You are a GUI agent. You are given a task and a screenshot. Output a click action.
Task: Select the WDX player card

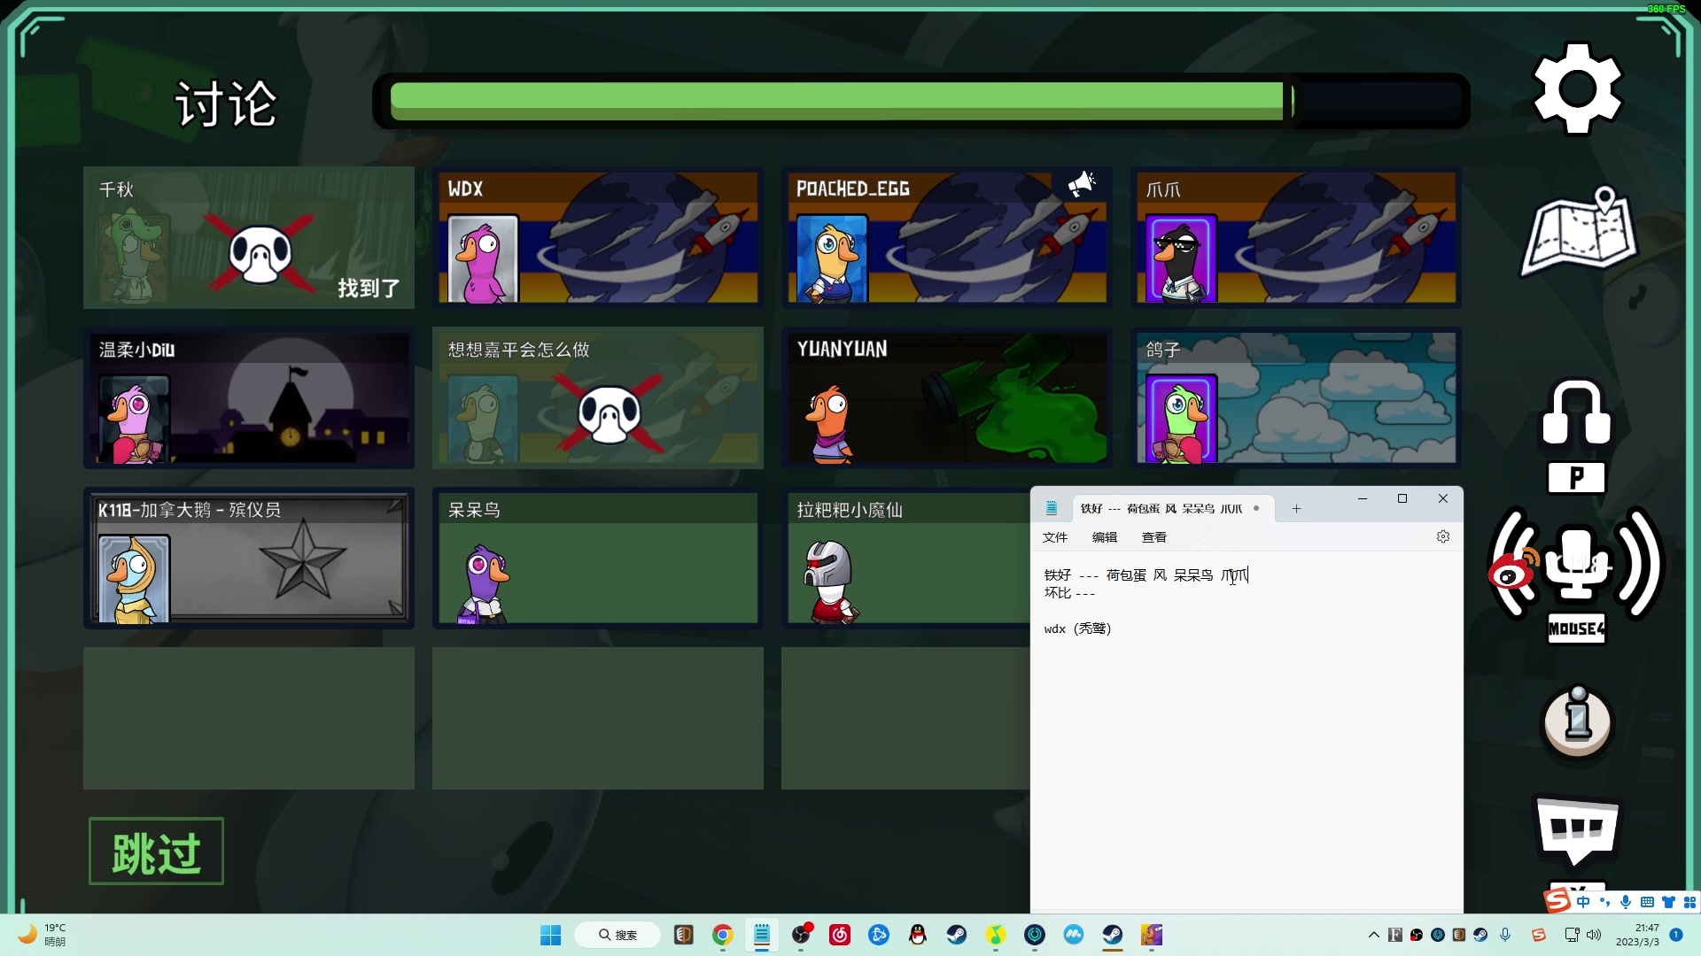(598, 237)
